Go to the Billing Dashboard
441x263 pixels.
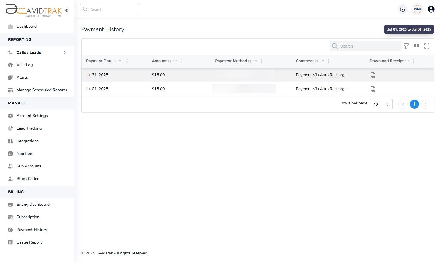[x=33, y=204]
